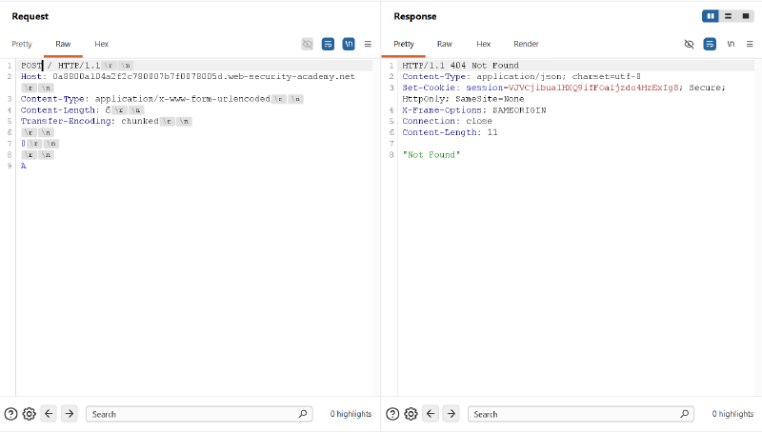Click magnifier icon in Response search box
762x432 pixels.
(685, 414)
